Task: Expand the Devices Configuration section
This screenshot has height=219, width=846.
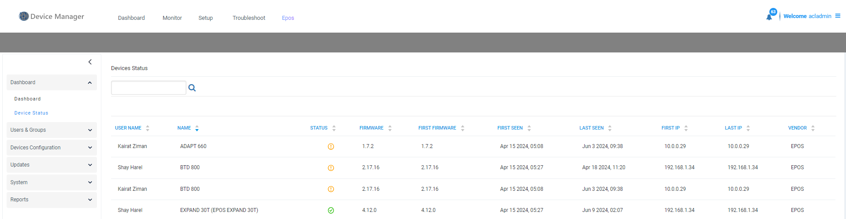Action: [x=52, y=148]
